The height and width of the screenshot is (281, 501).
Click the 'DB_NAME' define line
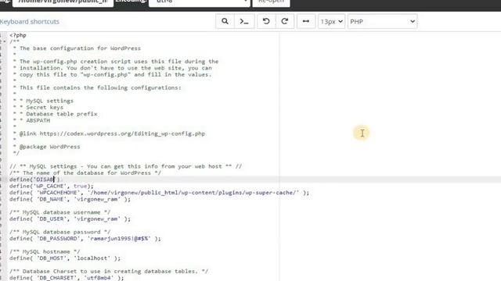click(x=70, y=199)
